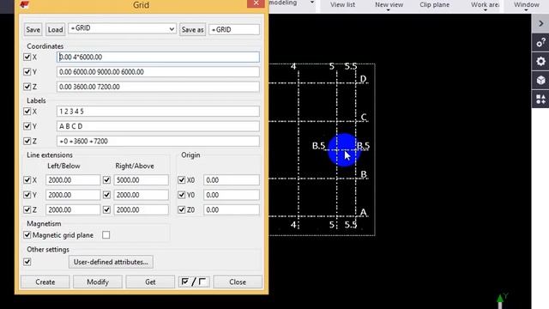This screenshot has width=549, height=309.
Task: Click the Save as name field
Action: [x=234, y=30]
